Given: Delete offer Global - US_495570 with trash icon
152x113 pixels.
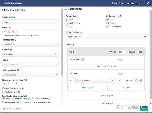Looking at the screenshot, I should pyautogui.click(x=141, y=80).
